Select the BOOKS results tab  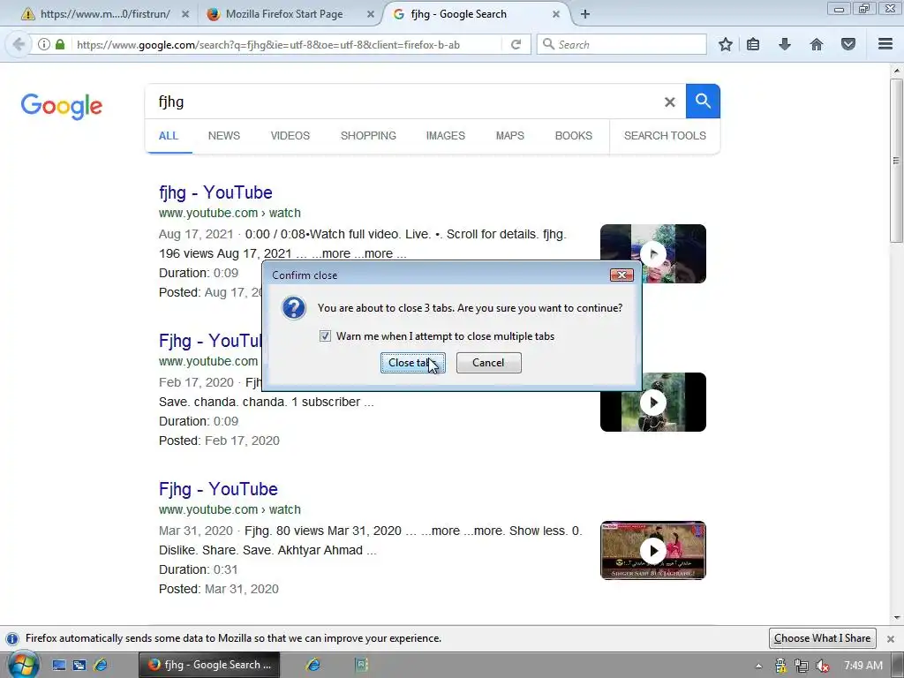pos(574,136)
